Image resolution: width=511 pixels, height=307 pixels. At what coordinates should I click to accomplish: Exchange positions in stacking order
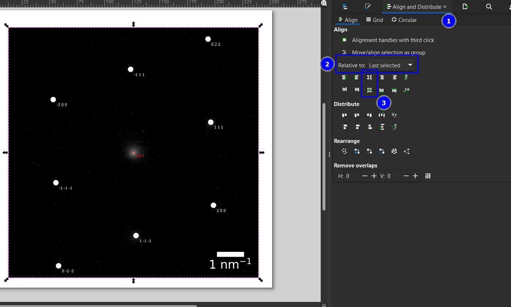coord(369,151)
